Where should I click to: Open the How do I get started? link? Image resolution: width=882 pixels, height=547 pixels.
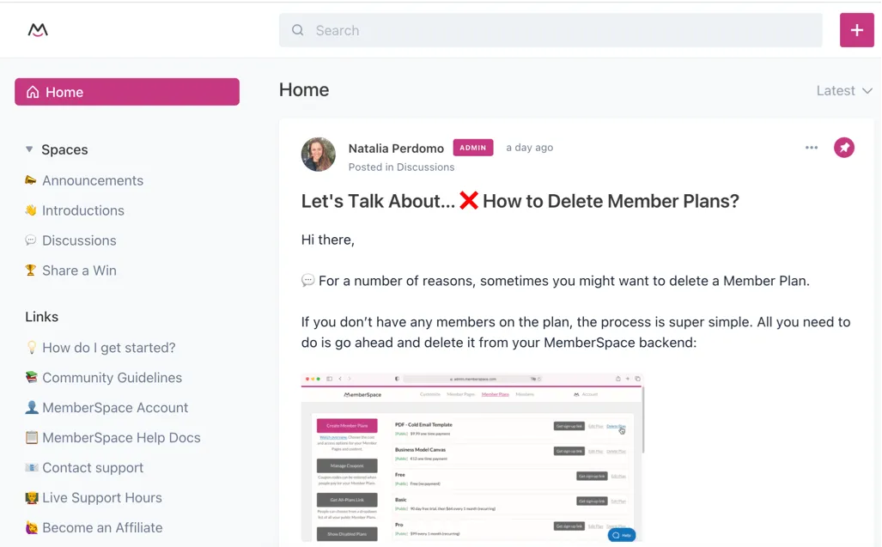tap(108, 348)
